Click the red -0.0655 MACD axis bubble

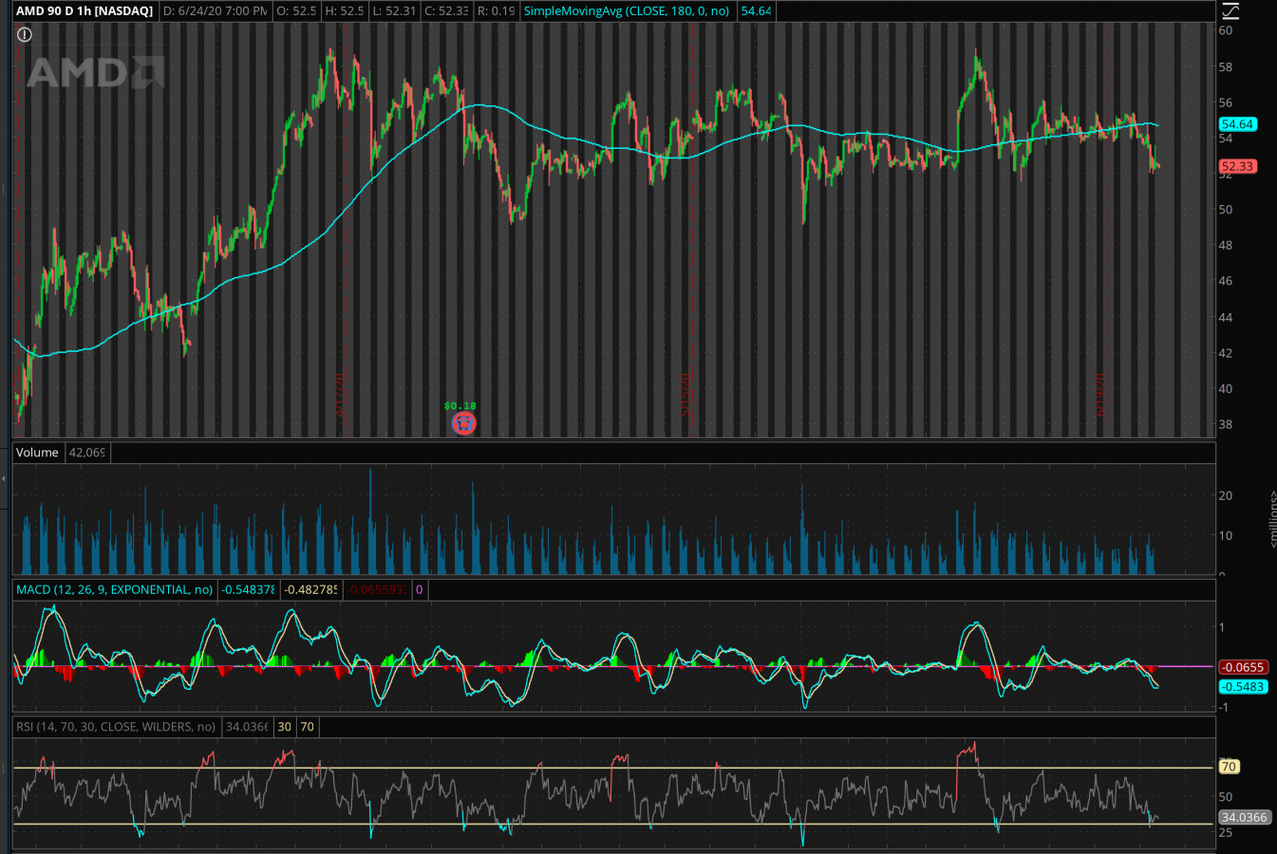pos(1243,667)
